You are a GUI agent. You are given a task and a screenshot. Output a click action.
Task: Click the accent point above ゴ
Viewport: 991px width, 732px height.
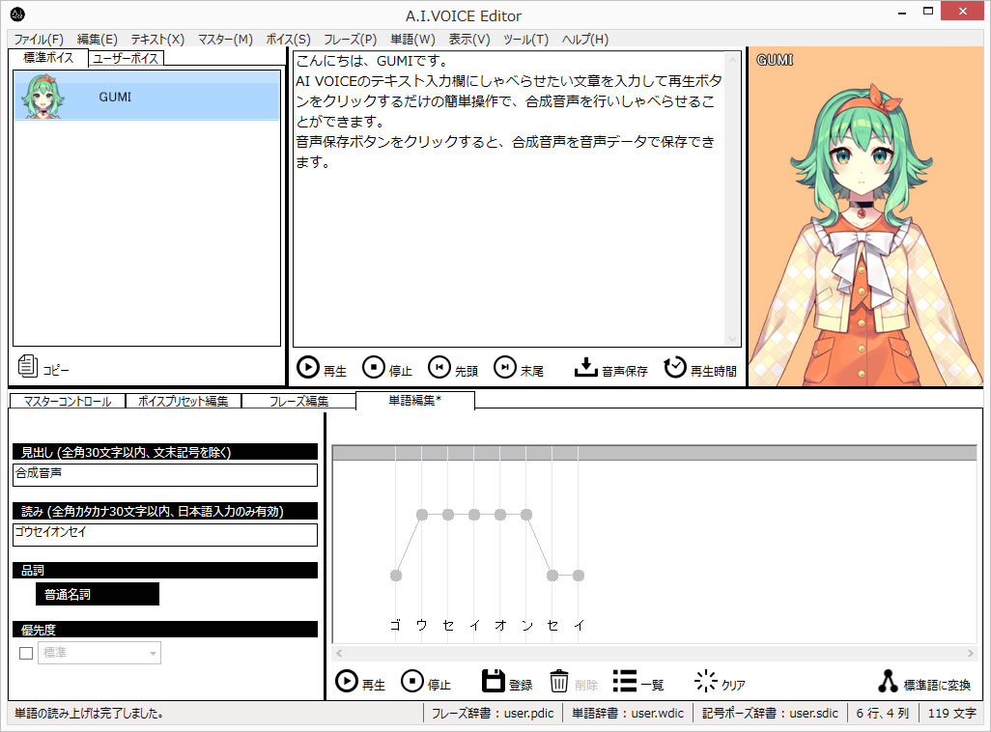[396, 576]
